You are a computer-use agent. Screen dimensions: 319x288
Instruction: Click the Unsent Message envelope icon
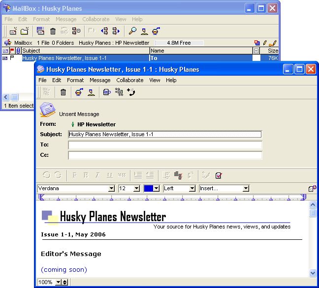pos(48,109)
